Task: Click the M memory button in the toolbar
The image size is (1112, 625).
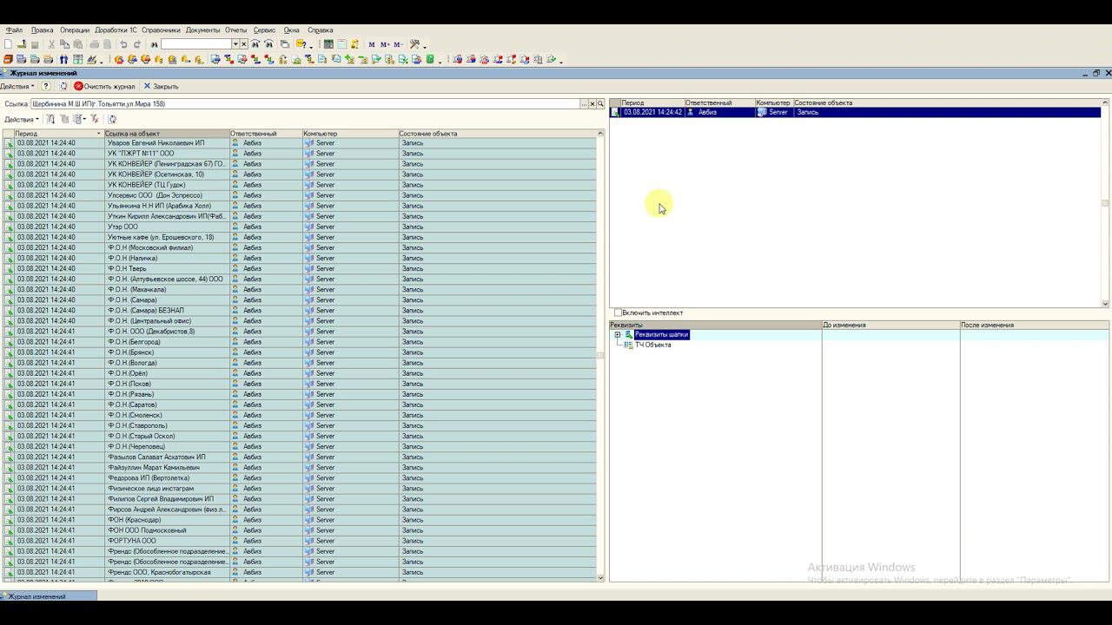Action: [x=372, y=44]
